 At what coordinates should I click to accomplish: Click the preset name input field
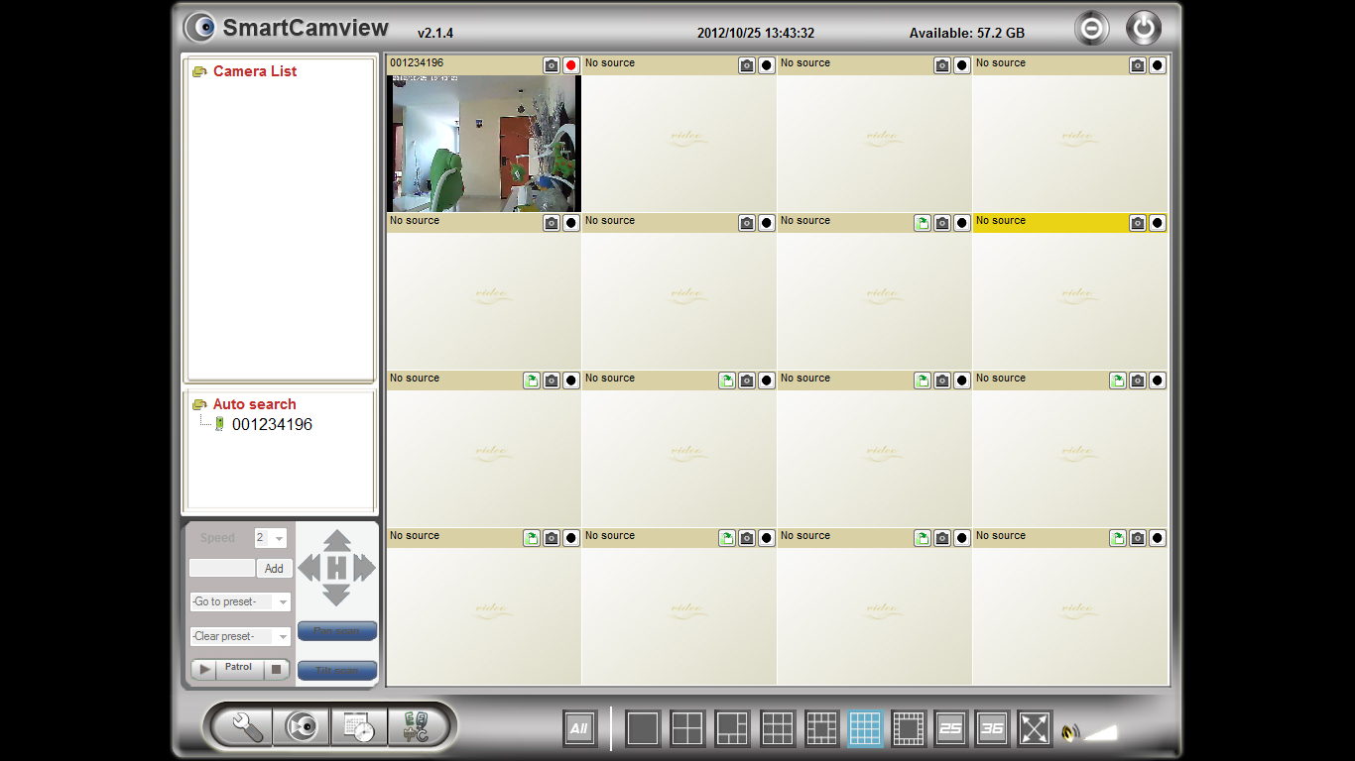click(222, 568)
